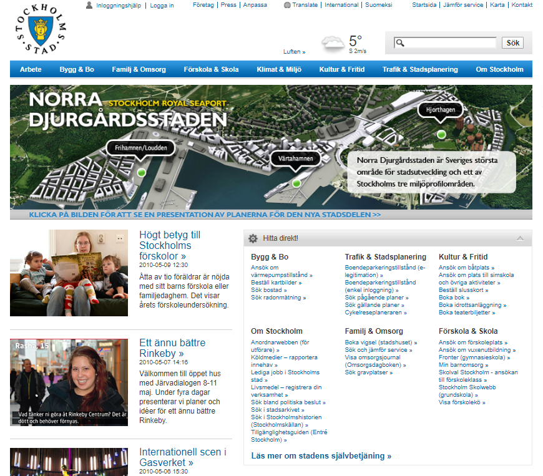Open Beställ kartbilder link

click(x=276, y=283)
